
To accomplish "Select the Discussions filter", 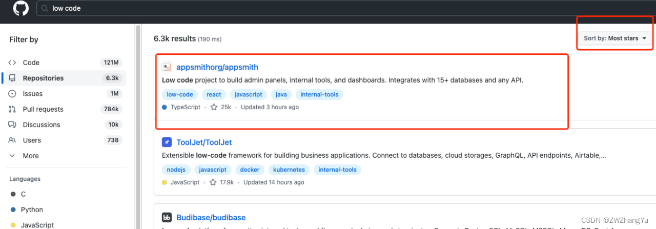I will pos(64,124).
